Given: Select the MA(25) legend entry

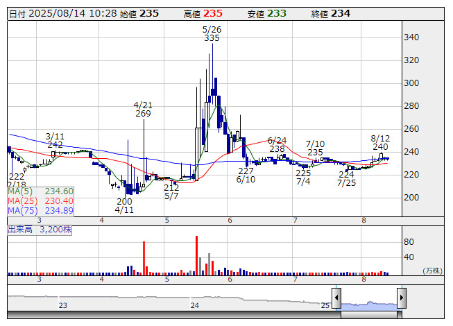Looking at the screenshot, I should (x=40, y=200).
